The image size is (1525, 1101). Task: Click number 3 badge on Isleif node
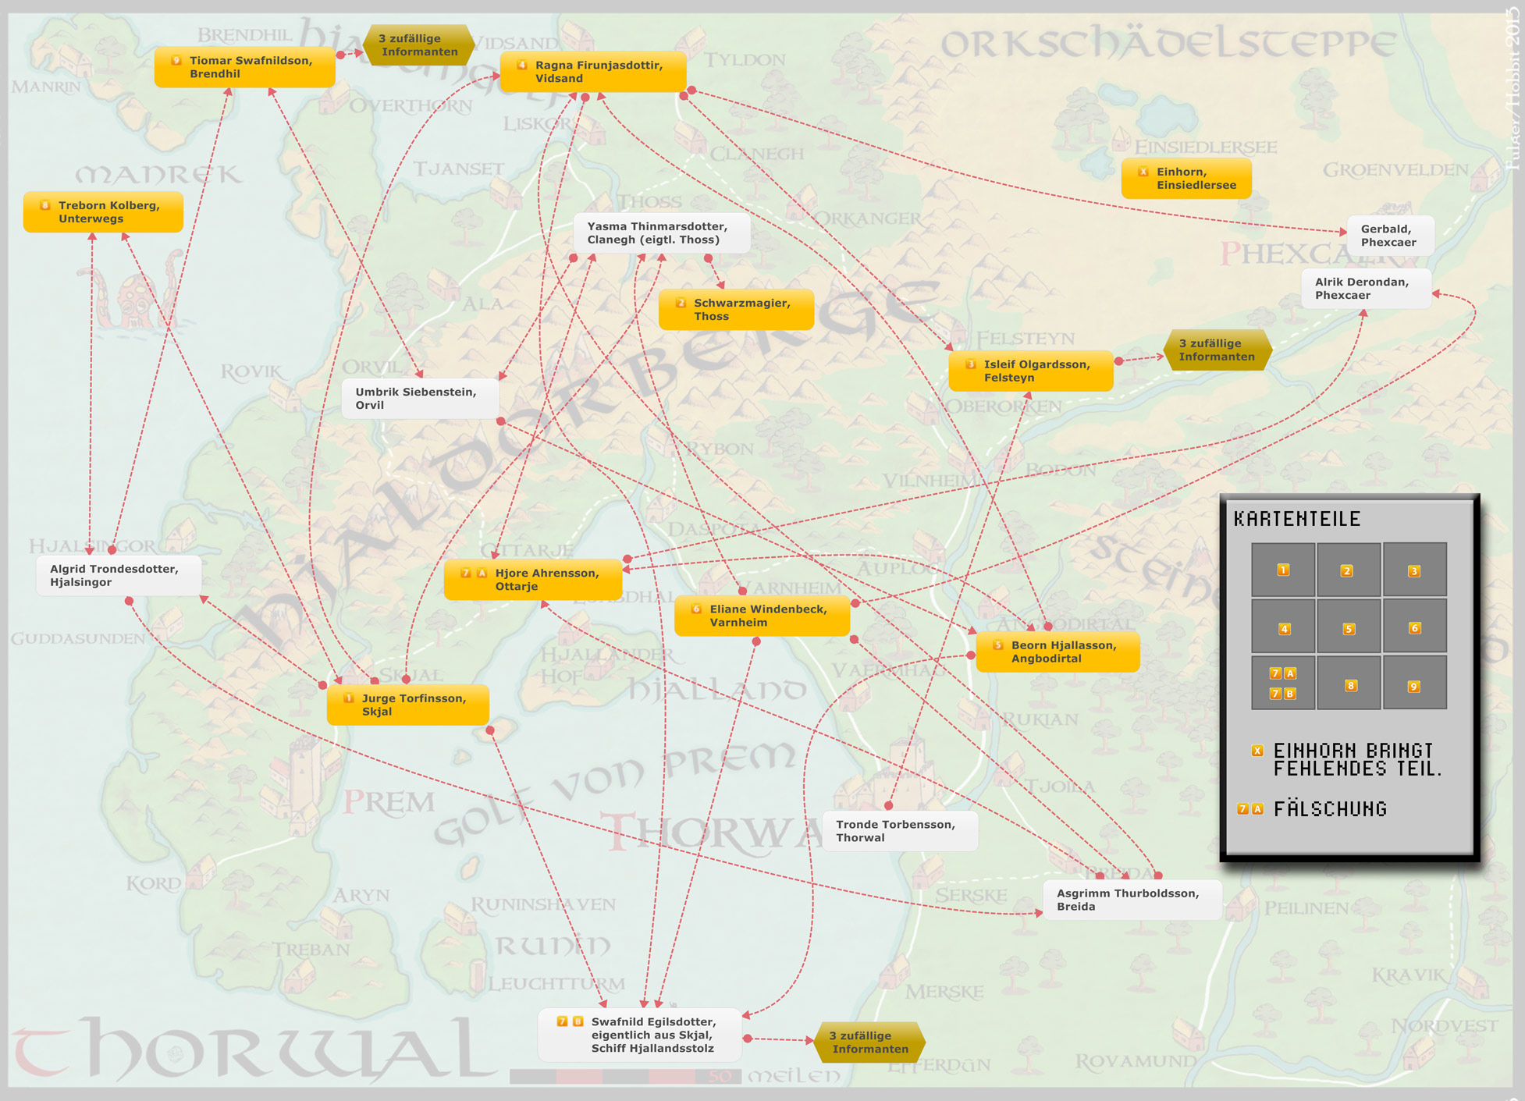(x=971, y=364)
